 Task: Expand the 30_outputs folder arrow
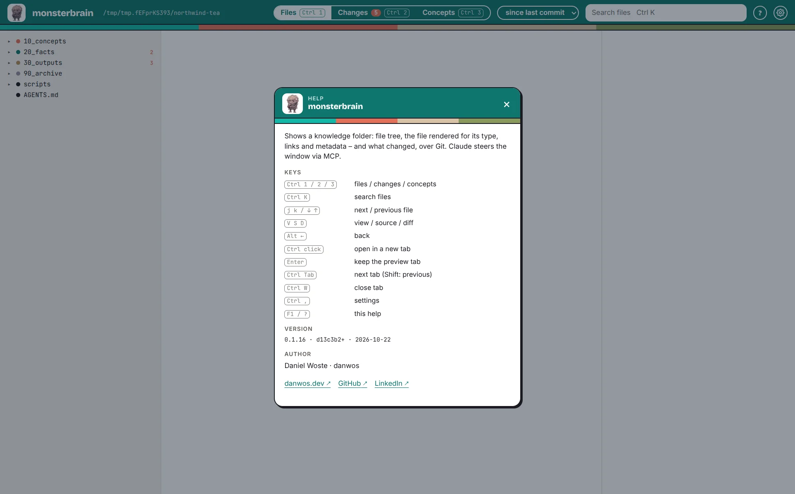(9, 63)
